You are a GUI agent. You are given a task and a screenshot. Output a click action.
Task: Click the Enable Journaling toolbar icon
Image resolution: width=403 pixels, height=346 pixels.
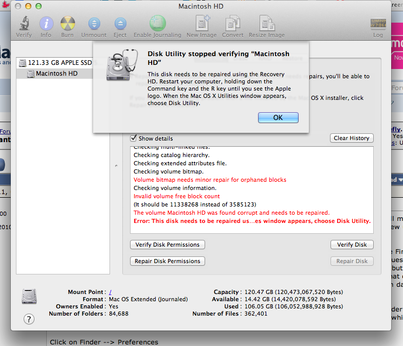(x=157, y=23)
